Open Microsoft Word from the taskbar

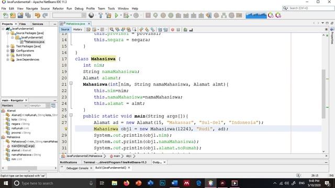click(174, 183)
